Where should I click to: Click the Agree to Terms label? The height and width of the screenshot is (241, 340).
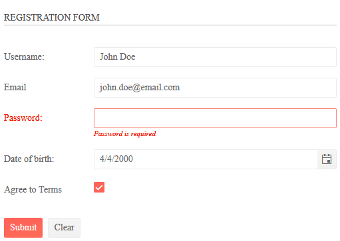(33, 190)
